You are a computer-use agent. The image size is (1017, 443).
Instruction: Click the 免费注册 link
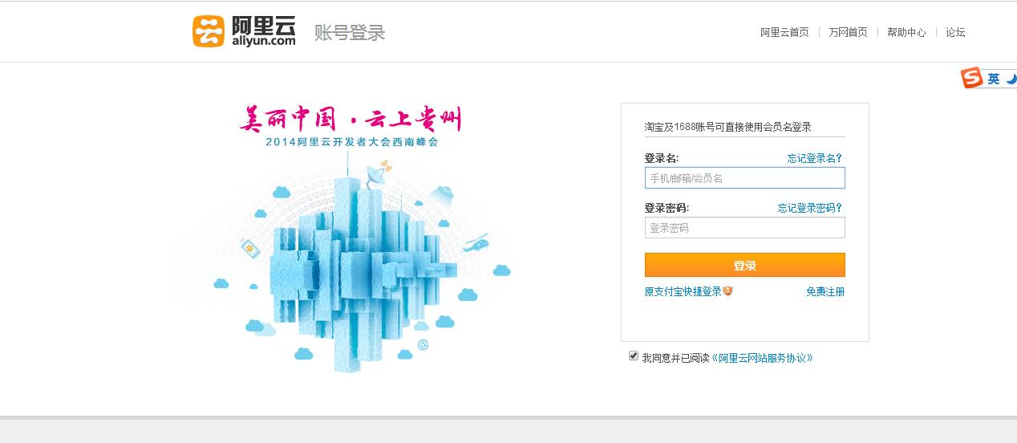pyautogui.click(x=825, y=292)
